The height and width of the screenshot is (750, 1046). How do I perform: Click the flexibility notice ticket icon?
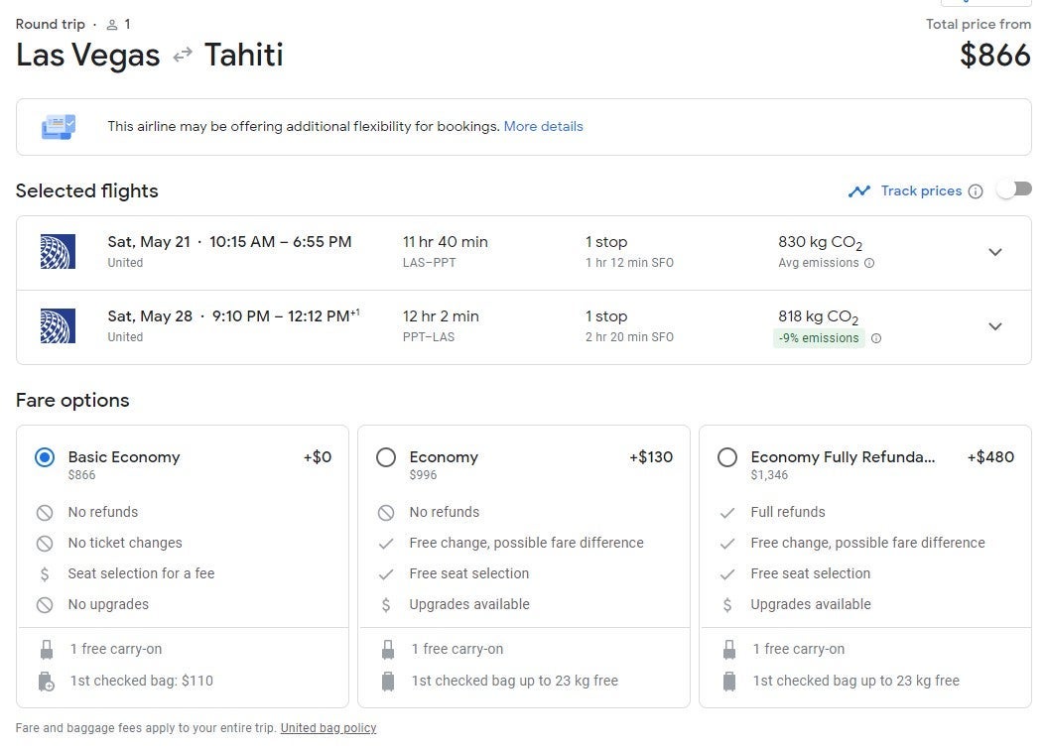(x=58, y=127)
